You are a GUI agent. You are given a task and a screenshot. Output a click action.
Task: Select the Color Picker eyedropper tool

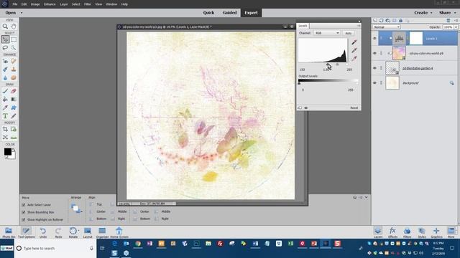(5, 107)
